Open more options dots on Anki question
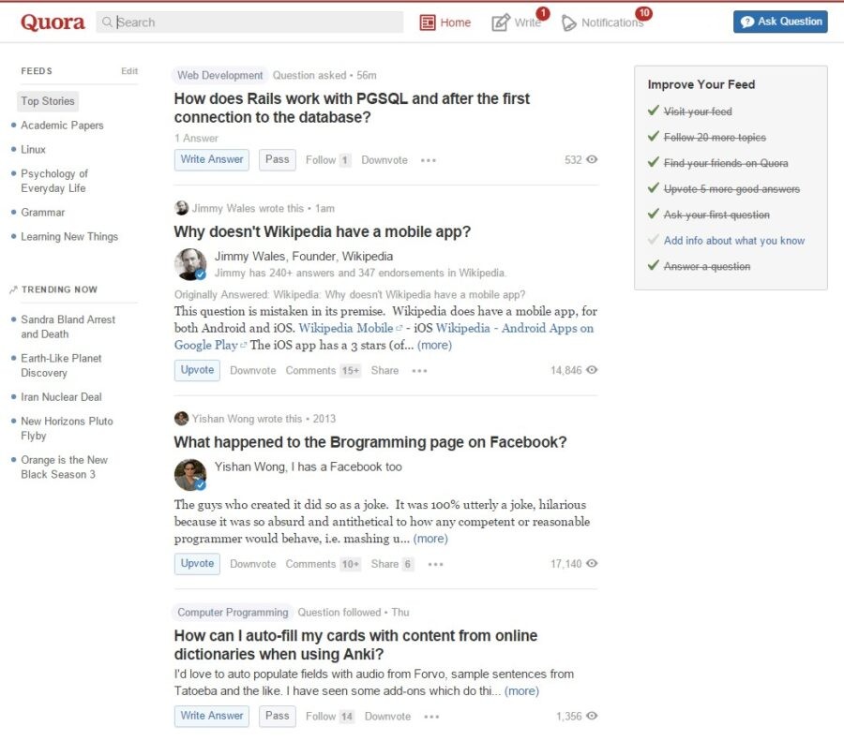The width and height of the screenshot is (844, 741). (431, 717)
